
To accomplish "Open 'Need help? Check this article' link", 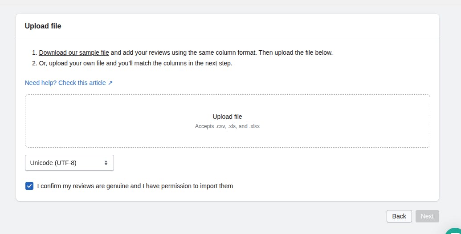I will pos(65,83).
